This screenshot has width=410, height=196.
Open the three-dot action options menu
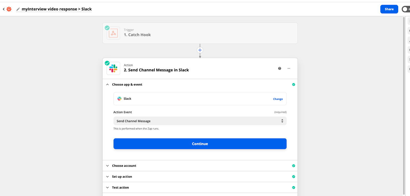[289, 68]
